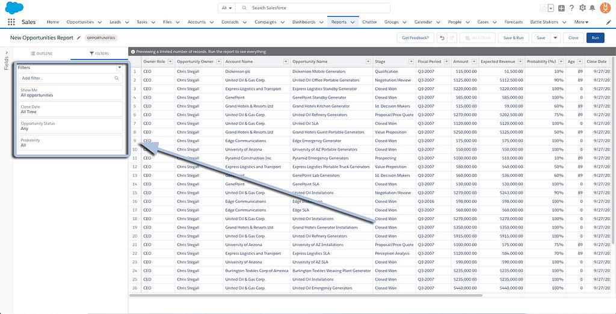Screen dimensions: 616x314
Task: Open Global Actions plus icon
Action: pos(561,8)
